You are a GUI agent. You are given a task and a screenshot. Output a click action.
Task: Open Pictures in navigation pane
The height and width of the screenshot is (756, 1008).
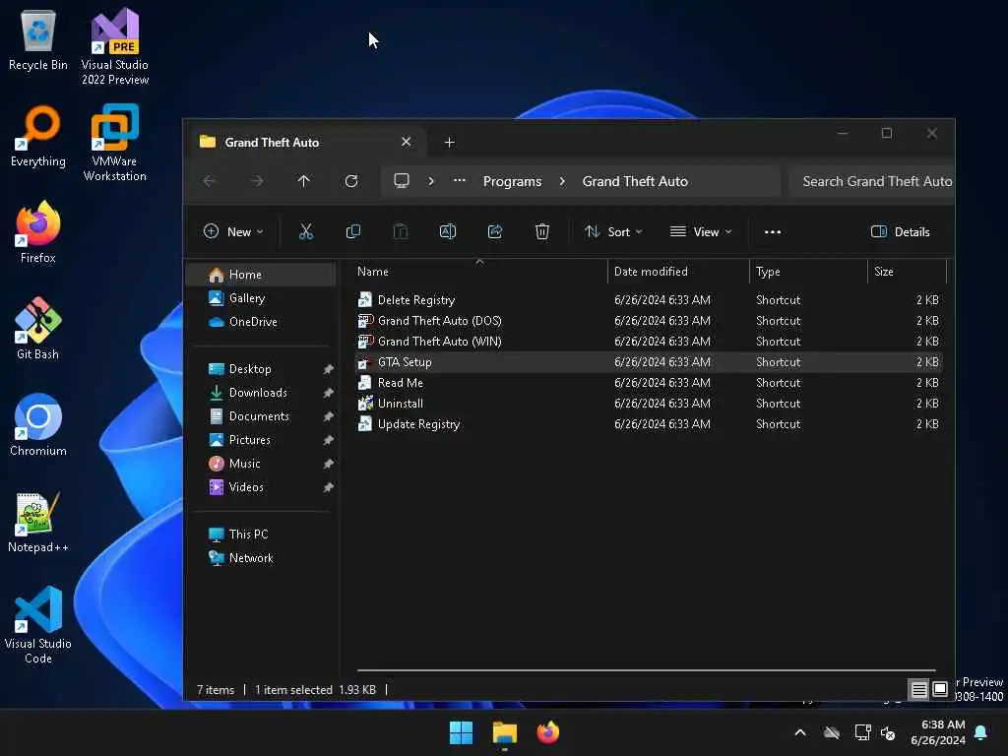[x=260, y=440]
